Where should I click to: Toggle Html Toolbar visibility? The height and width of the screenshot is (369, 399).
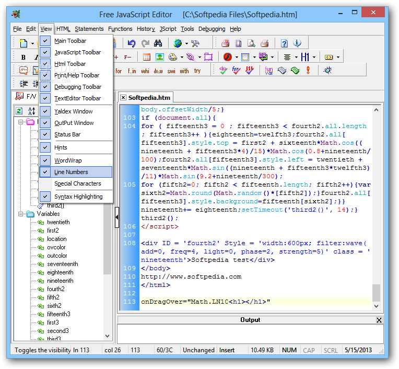(x=76, y=64)
